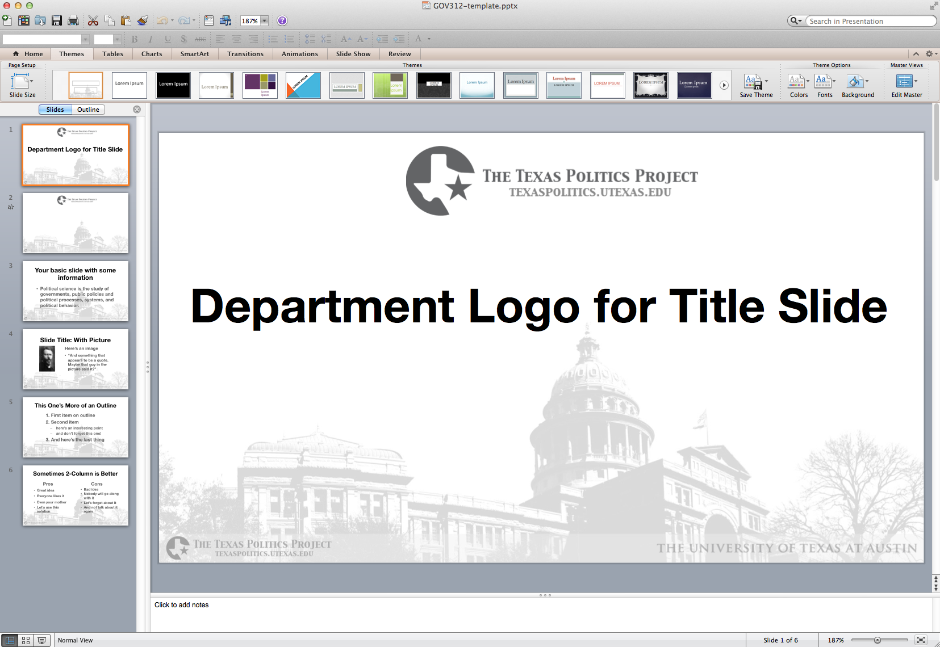
Task: Apply the black Lorem Ipsum theme
Action: pos(173,85)
